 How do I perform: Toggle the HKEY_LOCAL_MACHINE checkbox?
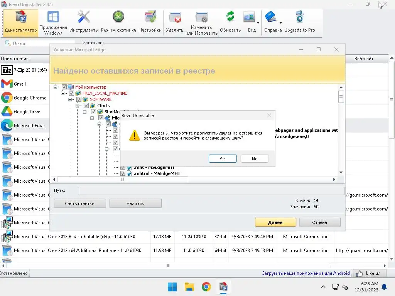pyautogui.click(x=71, y=93)
